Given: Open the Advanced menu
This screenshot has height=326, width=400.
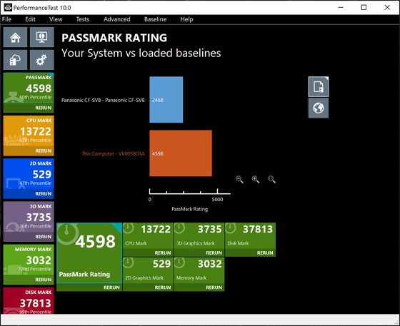Looking at the screenshot, I should pyautogui.click(x=117, y=19).
